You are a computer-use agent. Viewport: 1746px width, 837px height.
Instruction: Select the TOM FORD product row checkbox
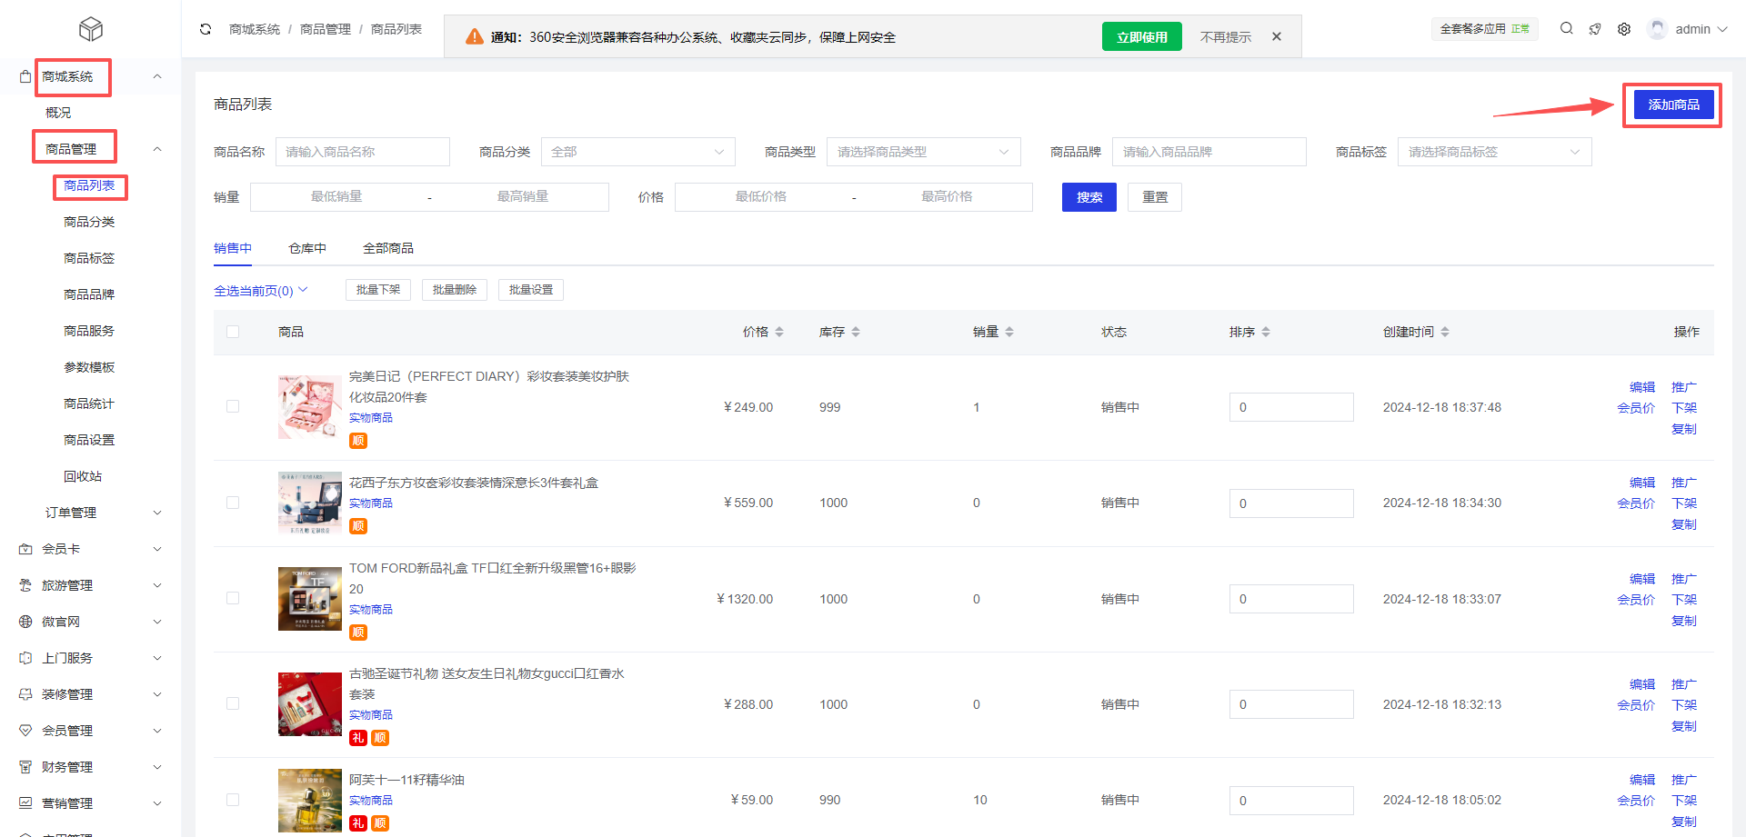(233, 599)
